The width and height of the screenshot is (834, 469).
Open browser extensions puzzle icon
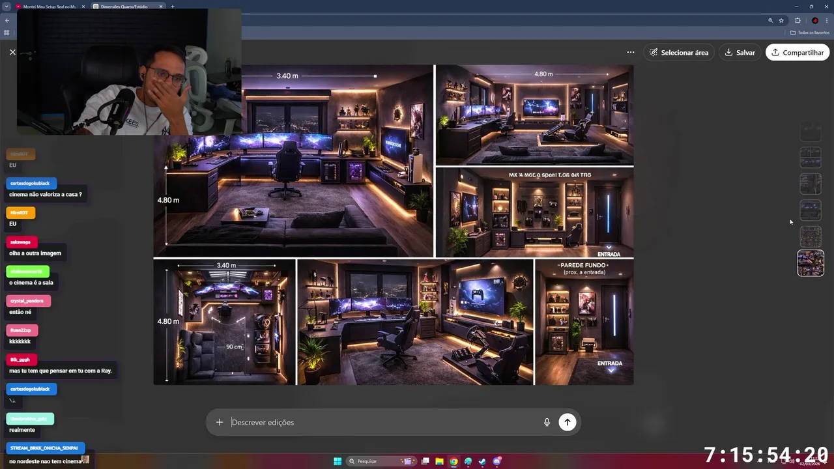coord(798,20)
